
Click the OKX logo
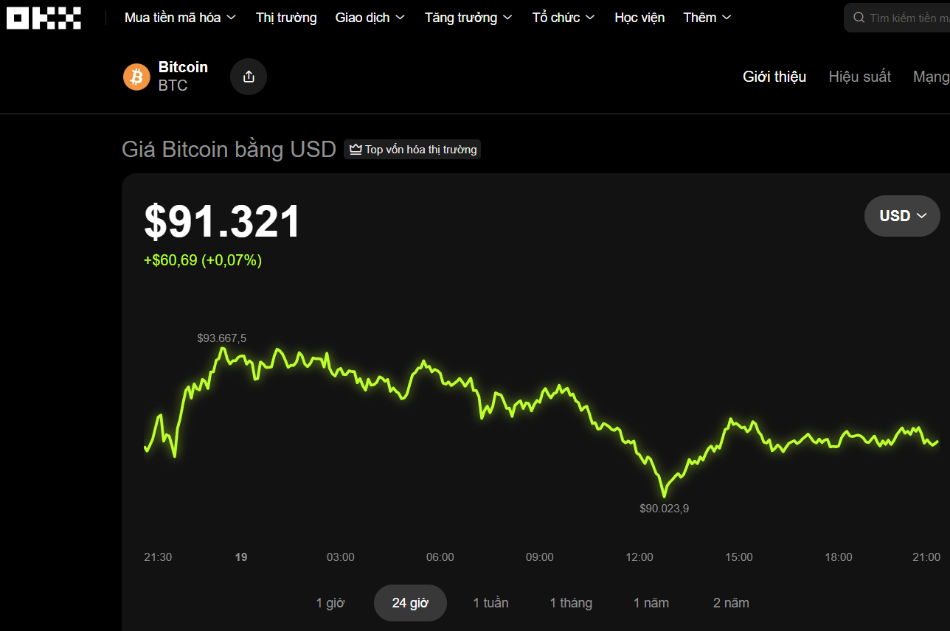point(44,18)
